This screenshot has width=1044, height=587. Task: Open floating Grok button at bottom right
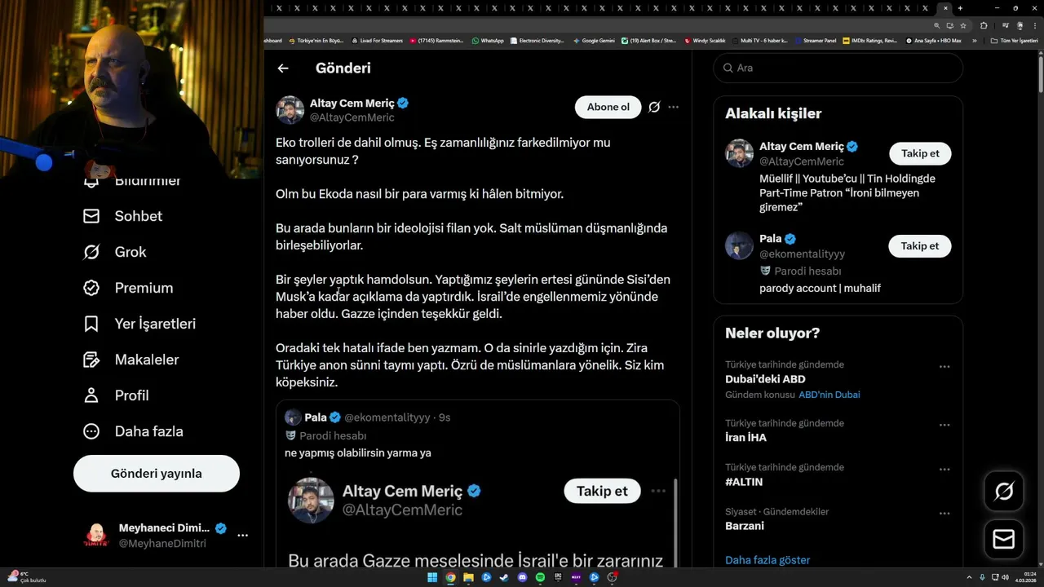(1004, 491)
